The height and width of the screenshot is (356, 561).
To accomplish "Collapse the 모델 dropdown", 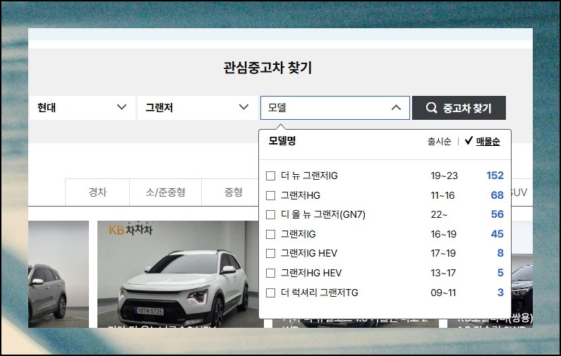I will 335,108.
